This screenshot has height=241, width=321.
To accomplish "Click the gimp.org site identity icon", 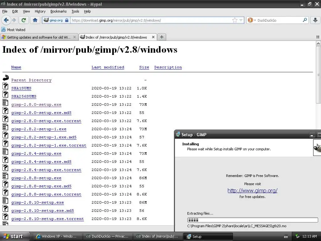I will click(x=56, y=20).
